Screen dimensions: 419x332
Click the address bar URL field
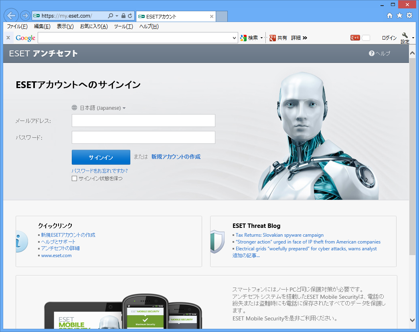point(70,16)
